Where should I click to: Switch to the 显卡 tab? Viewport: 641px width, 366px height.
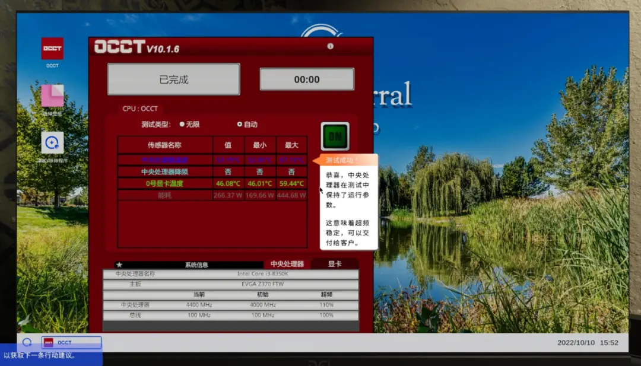[x=335, y=264]
